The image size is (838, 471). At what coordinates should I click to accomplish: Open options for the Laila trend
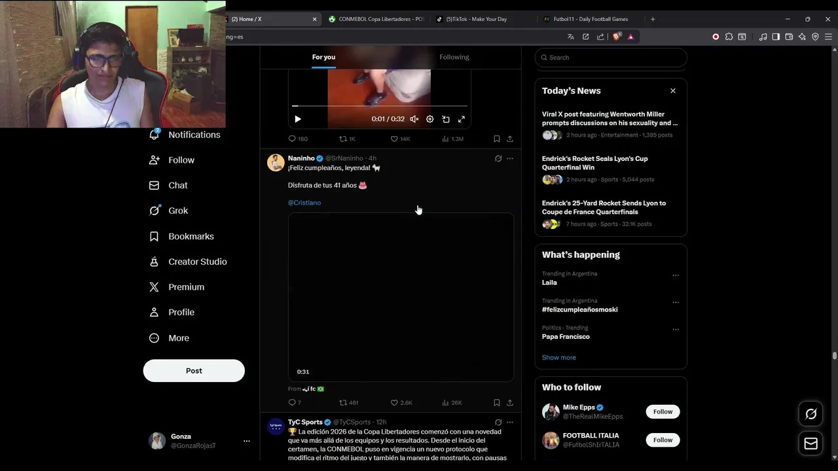[676, 275]
